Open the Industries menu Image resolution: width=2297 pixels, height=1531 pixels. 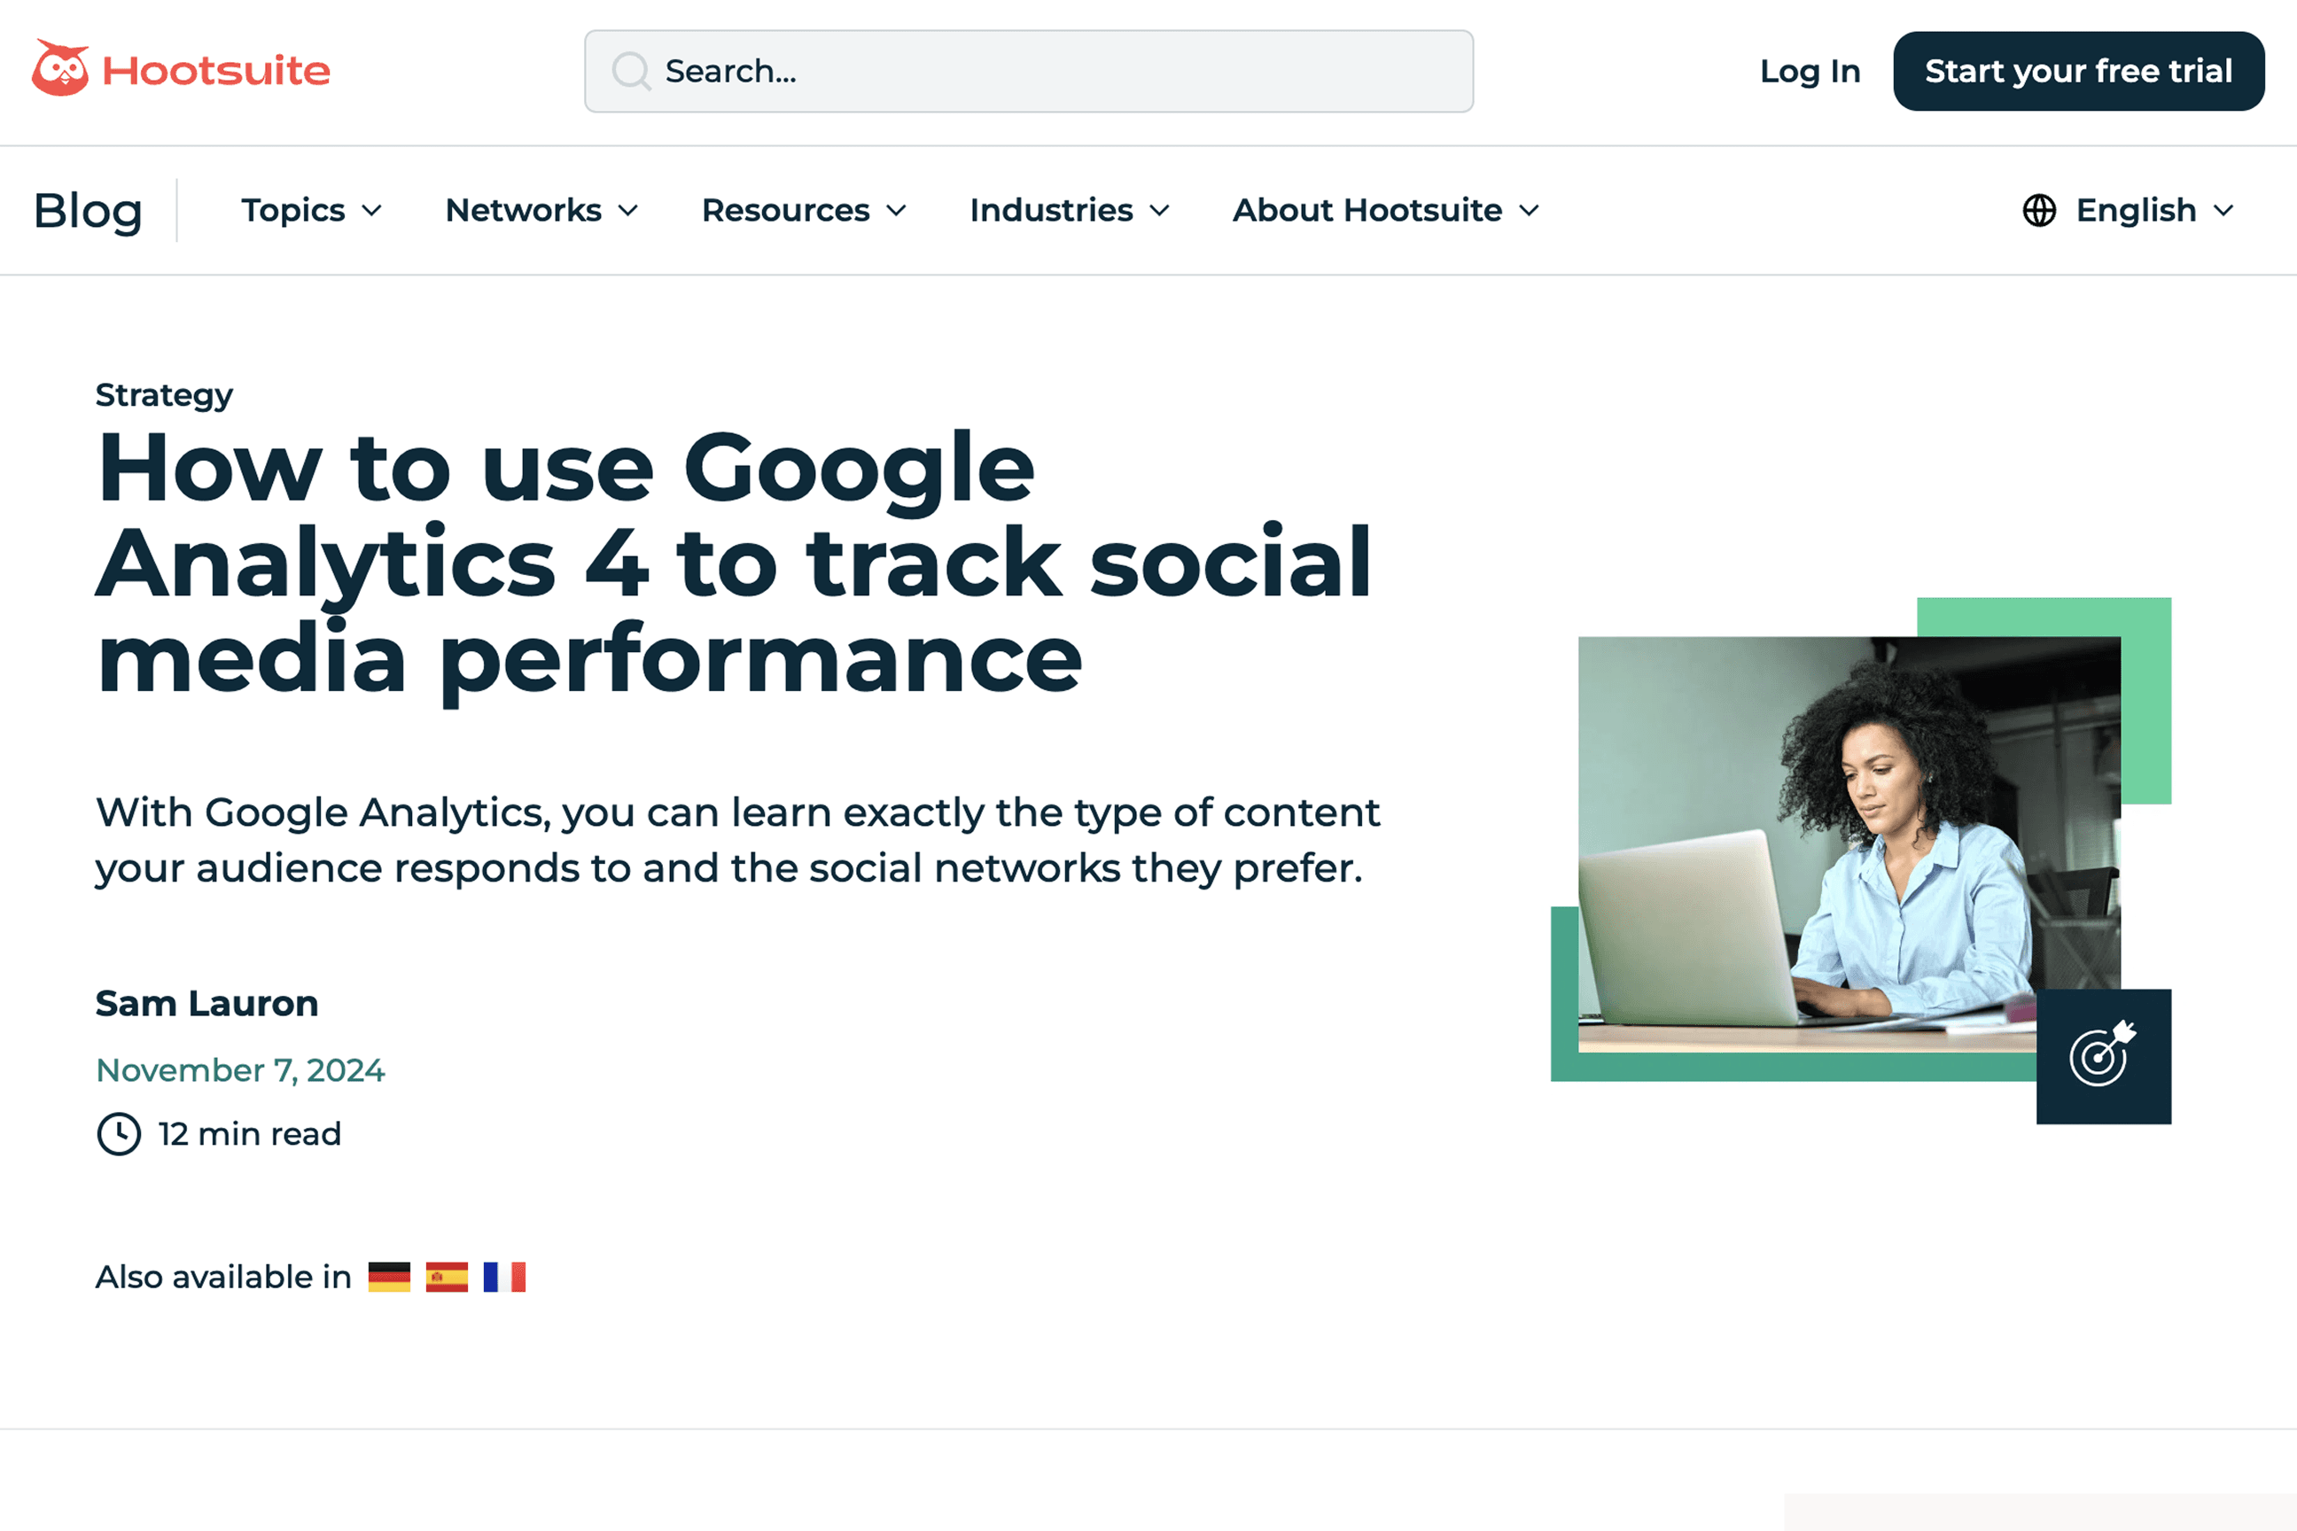tap(1070, 210)
